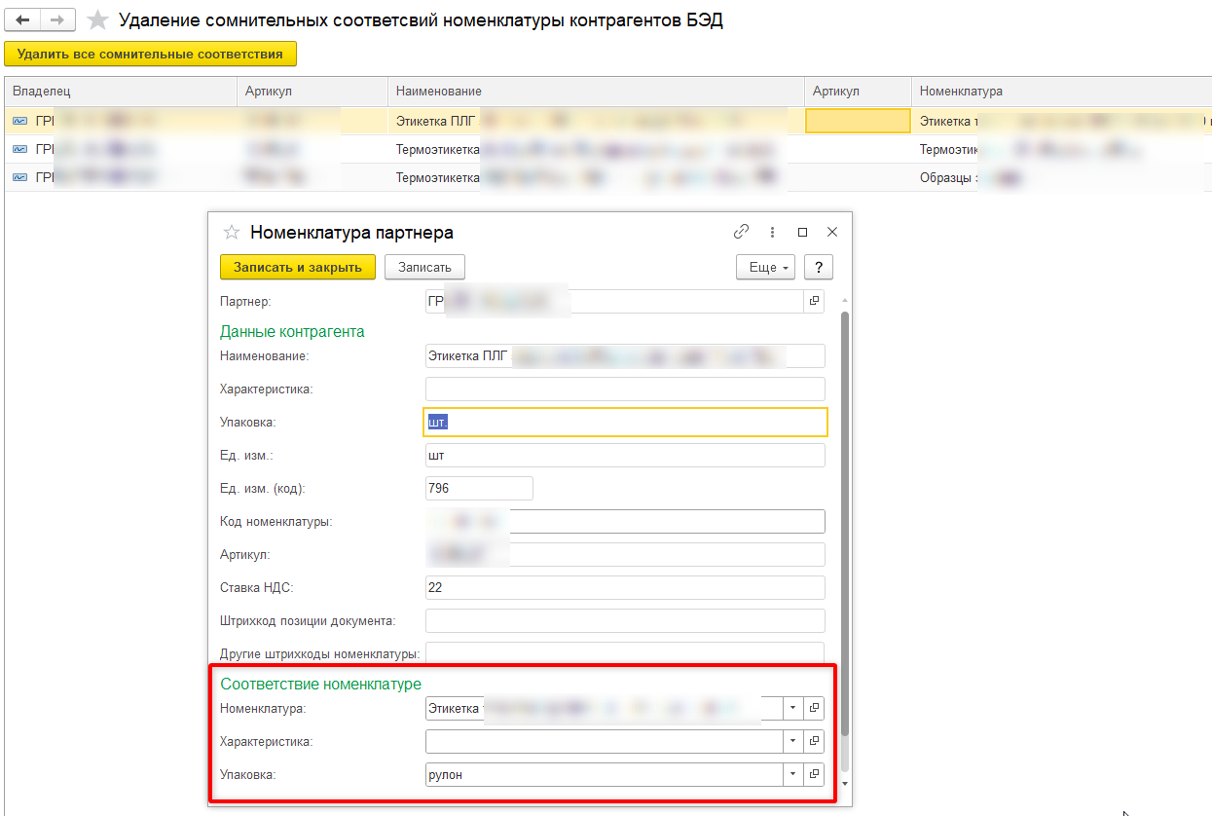Image resolution: width=1212 pixels, height=816 pixels.
Task: Open the three-dot menu of the dialog
Action: tap(772, 232)
